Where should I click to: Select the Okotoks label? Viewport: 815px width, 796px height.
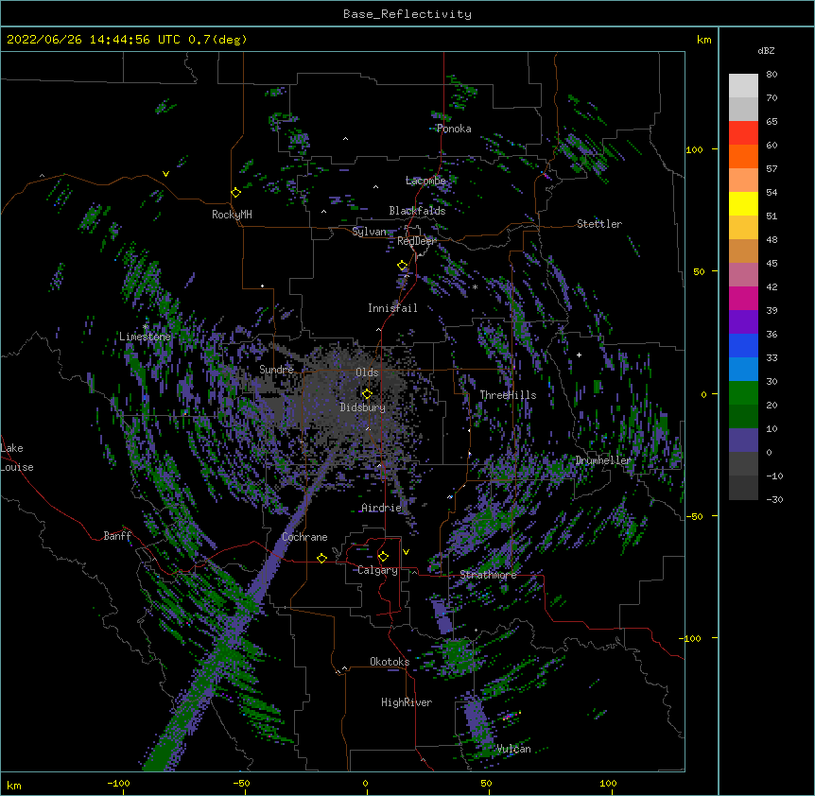tap(390, 662)
